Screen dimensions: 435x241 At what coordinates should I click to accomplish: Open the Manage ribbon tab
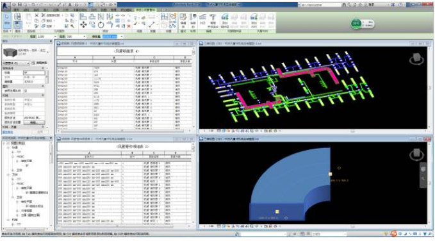coord(113,10)
